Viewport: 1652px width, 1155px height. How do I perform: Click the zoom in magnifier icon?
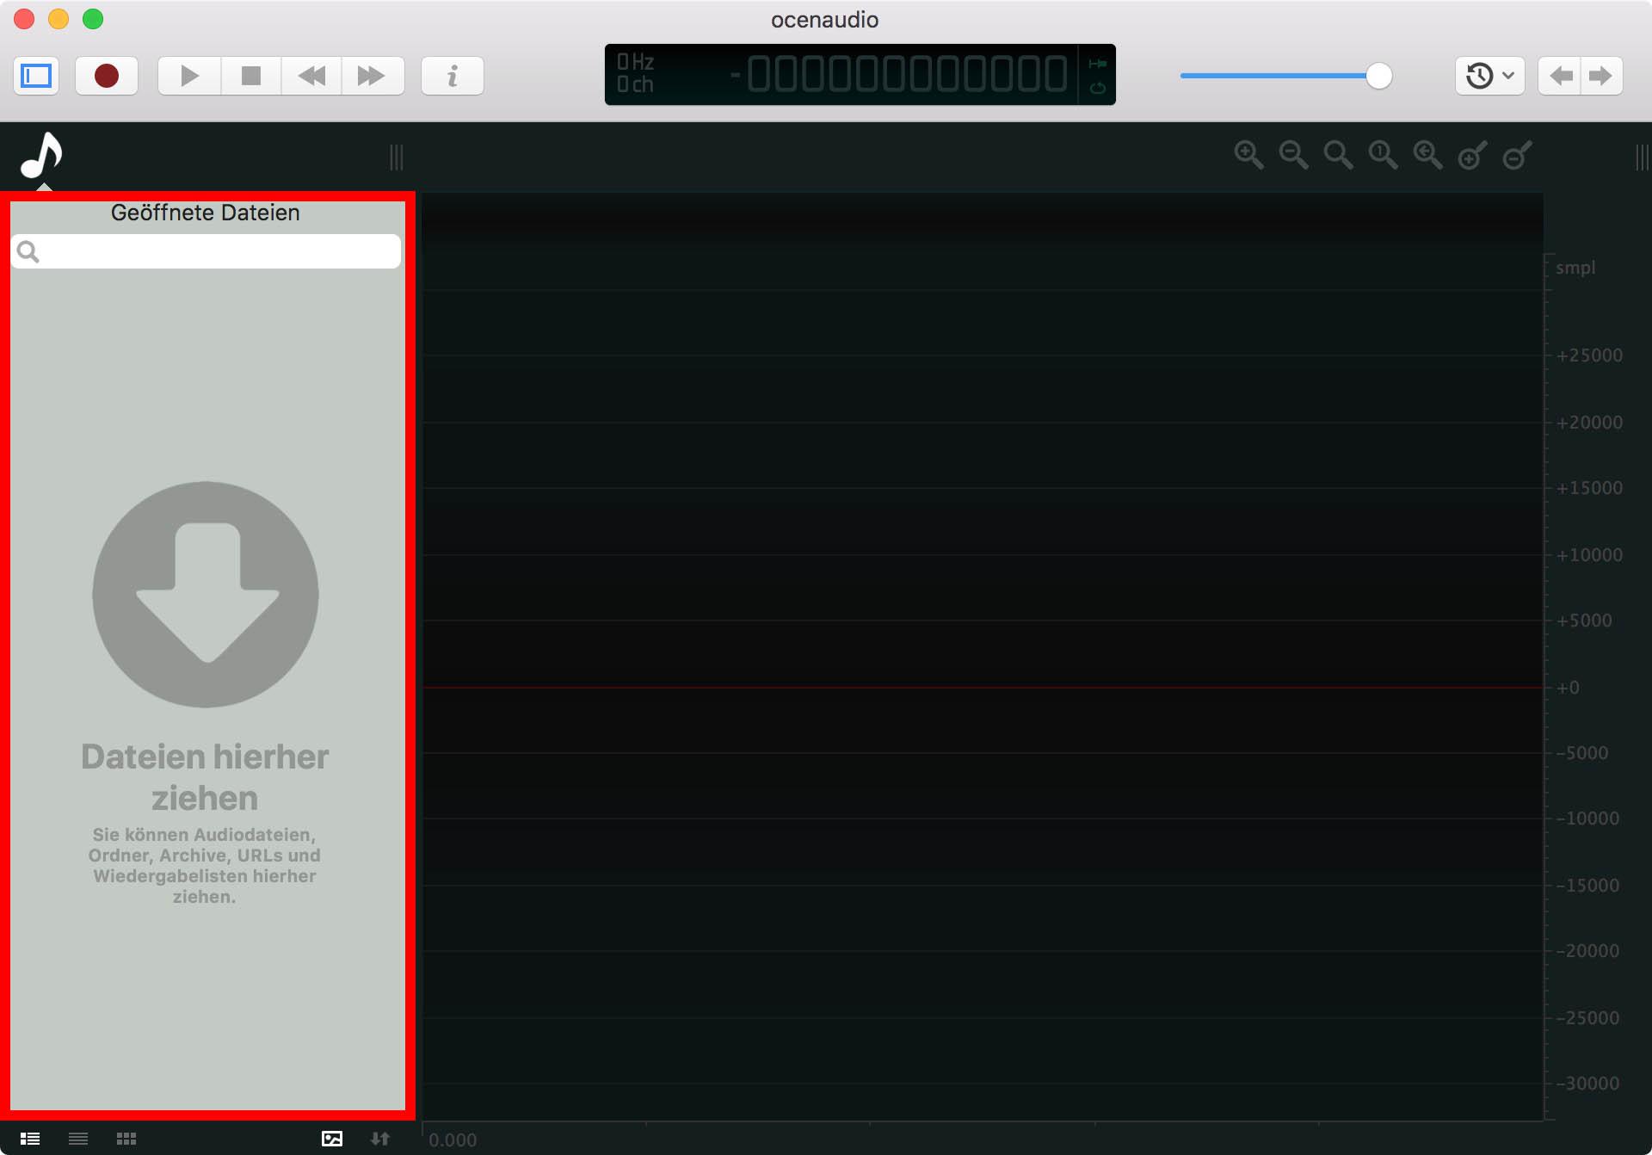click(1248, 155)
